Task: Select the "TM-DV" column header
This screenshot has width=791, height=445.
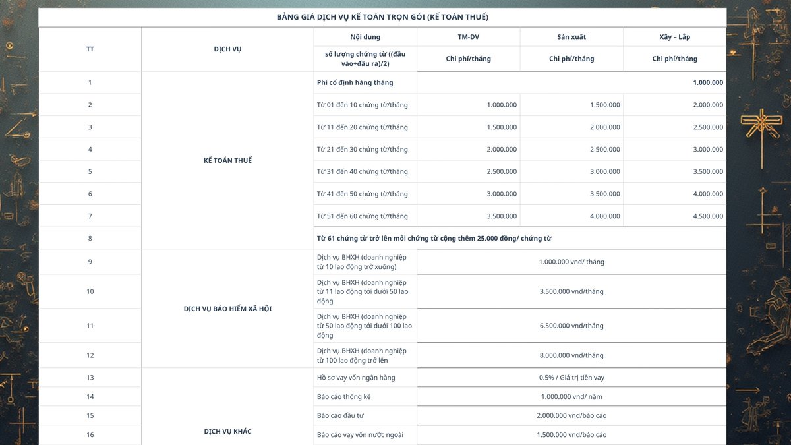Action: point(468,37)
